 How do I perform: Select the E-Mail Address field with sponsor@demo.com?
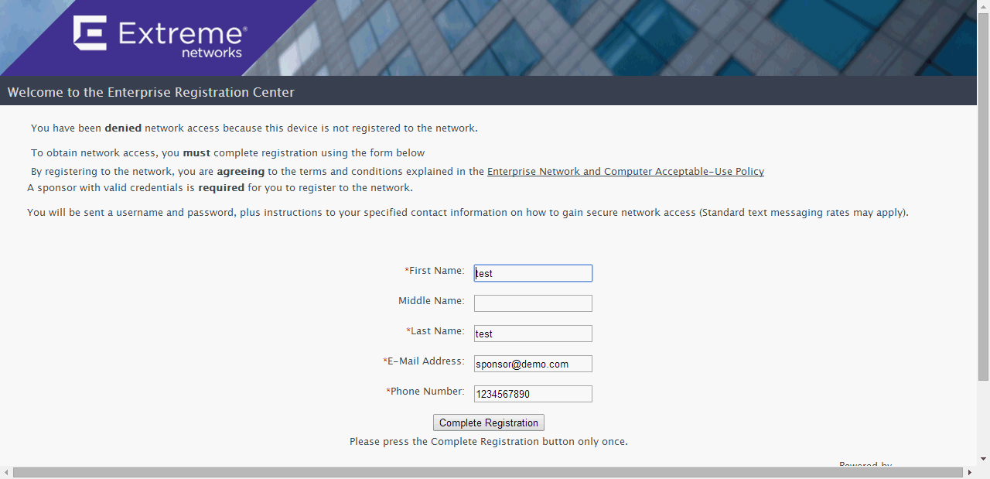[533, 364]
